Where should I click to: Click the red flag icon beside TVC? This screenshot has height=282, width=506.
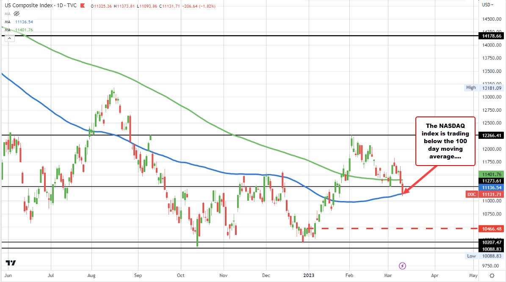83,6
